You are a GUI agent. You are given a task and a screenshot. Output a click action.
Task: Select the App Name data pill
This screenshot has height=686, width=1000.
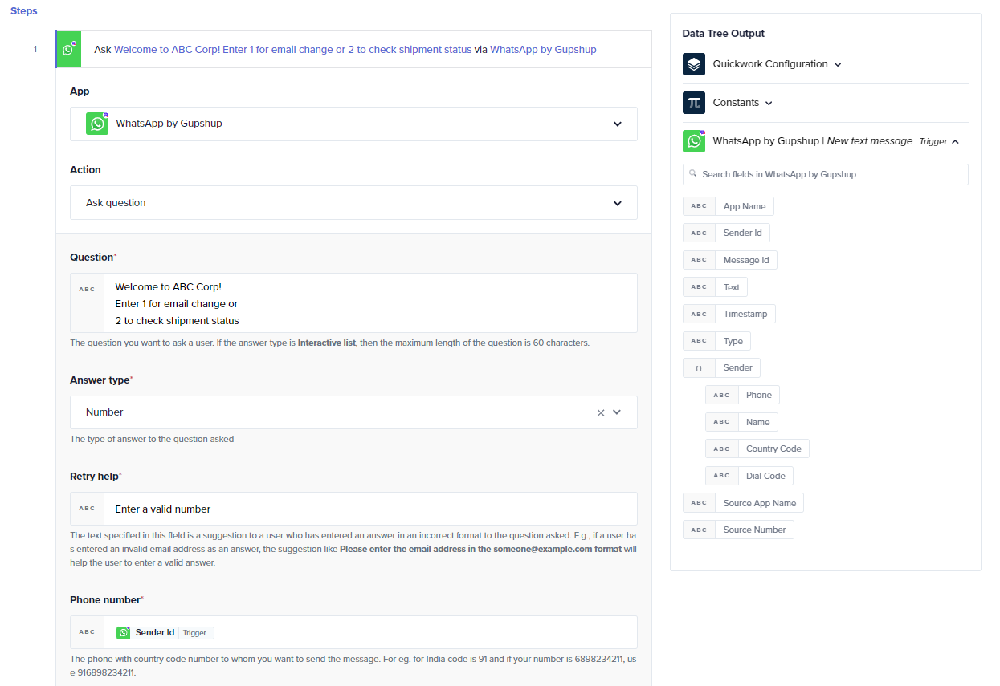(729, 206)
